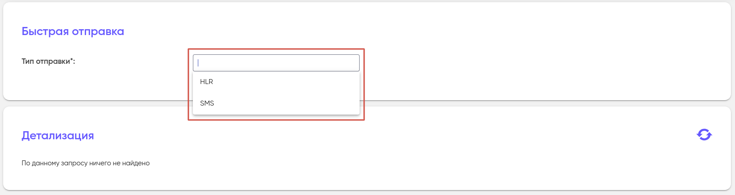Click the SMS list entry
735x195 pixels.
tap(207, 103)
